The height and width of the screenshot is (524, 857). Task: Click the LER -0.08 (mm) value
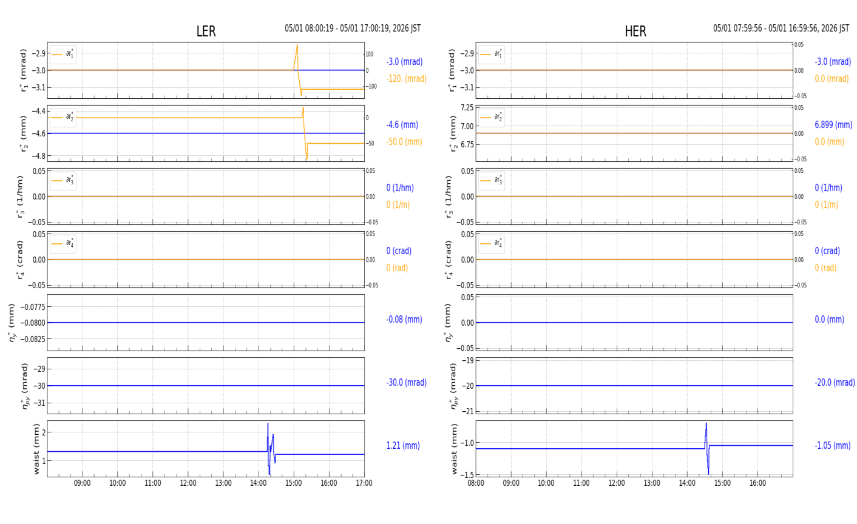tap(404, 319)
